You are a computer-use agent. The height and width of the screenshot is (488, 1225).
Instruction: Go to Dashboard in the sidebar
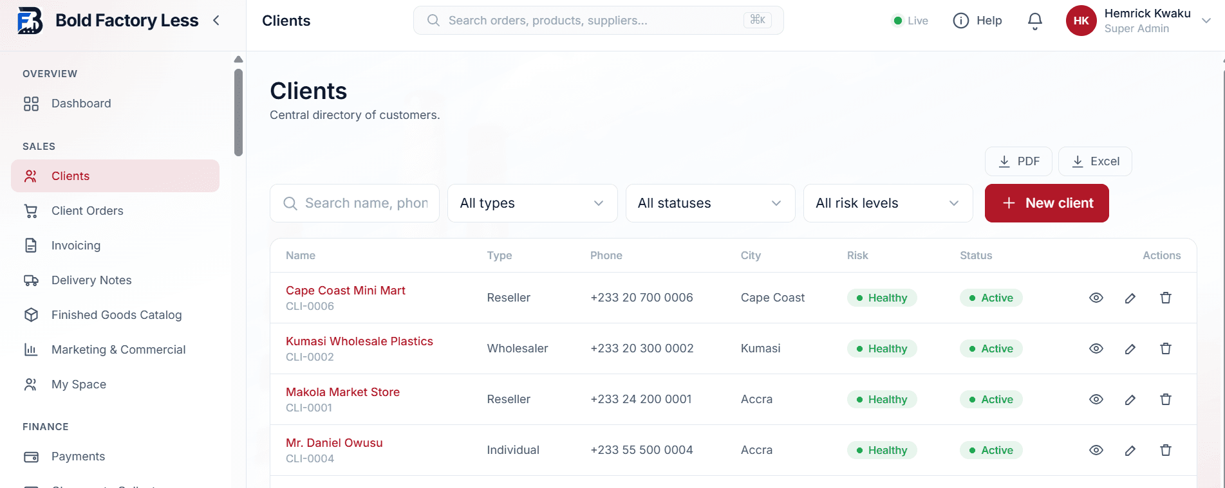click(116, 104)
